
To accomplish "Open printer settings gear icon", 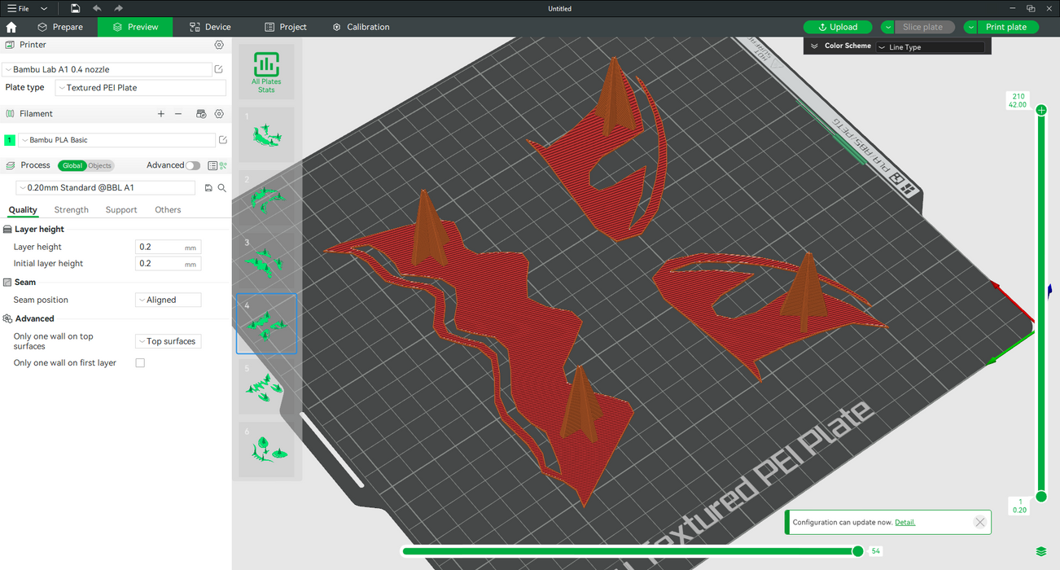I will click(219, 46).
